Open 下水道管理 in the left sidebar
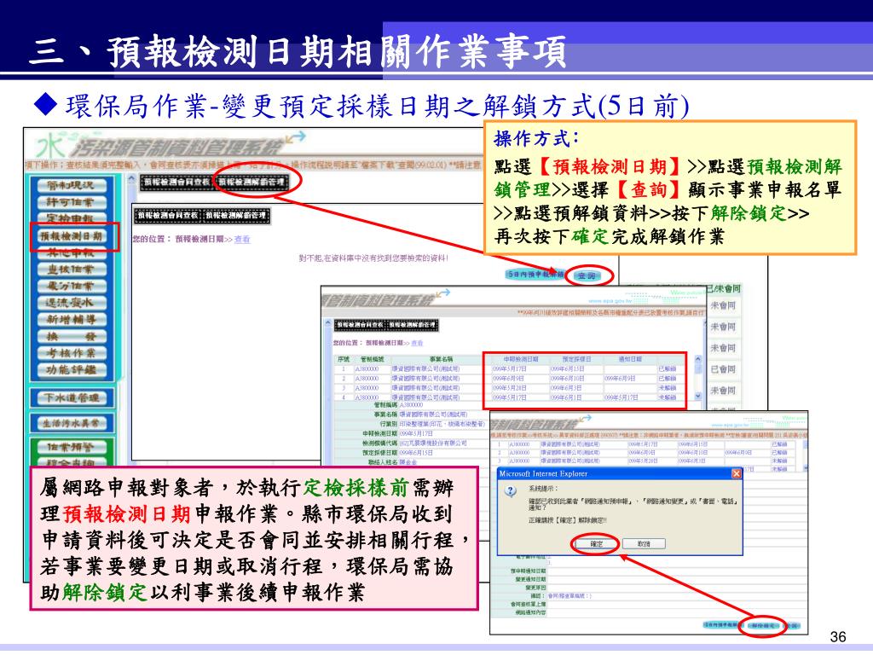 [71, 397]
